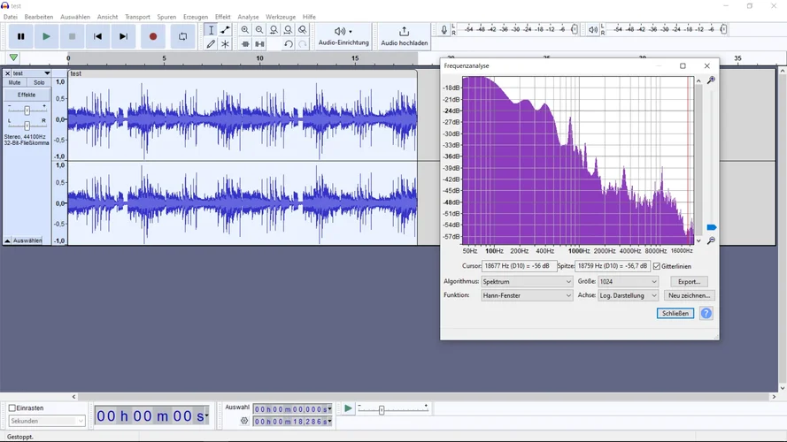Image resolution: width=787 pixels, height=442 pixels.
Task: Start playback with the green Play button
Action: (46, 36)
